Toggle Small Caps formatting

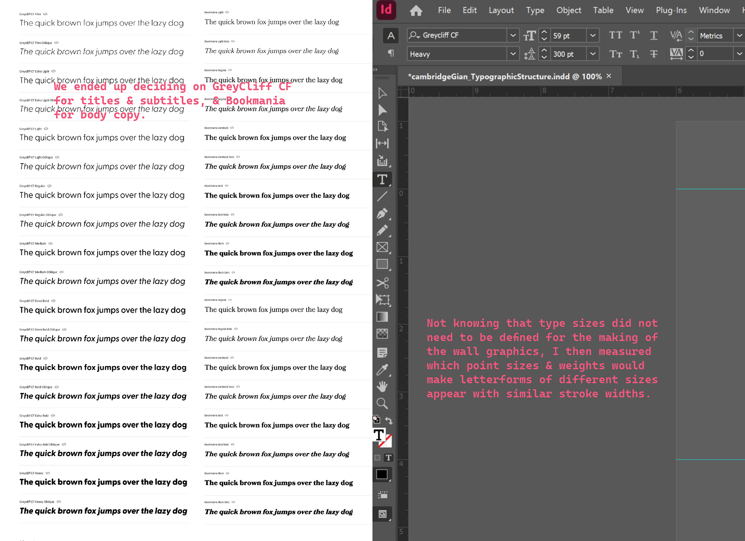tap(615, 54)
